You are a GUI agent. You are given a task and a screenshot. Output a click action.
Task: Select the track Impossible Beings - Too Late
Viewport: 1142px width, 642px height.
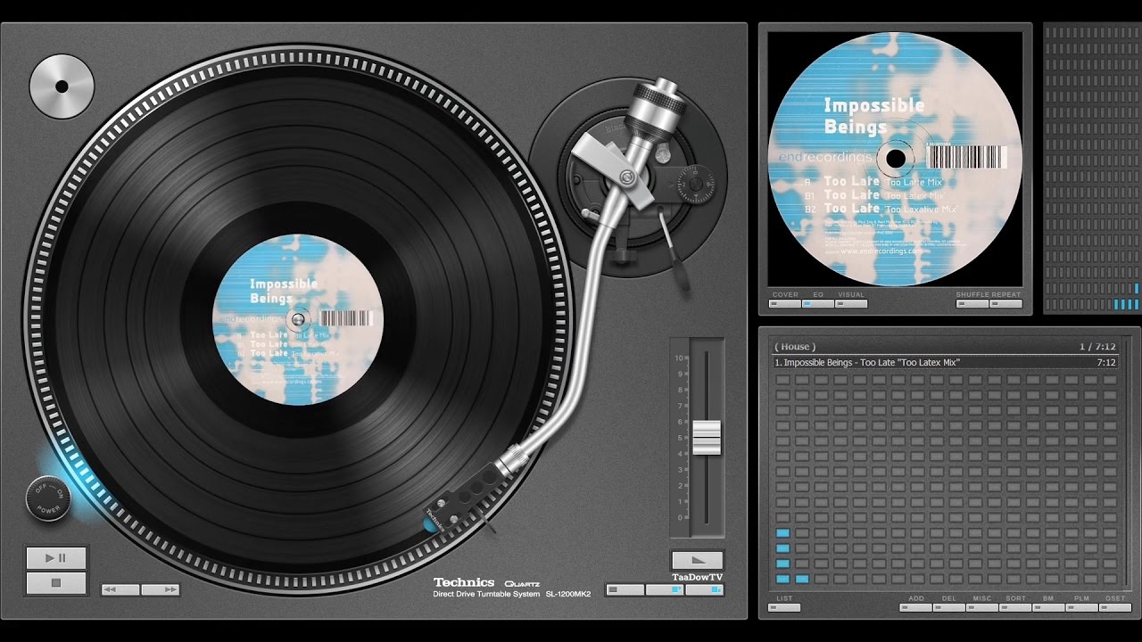(x=945, y=363)
